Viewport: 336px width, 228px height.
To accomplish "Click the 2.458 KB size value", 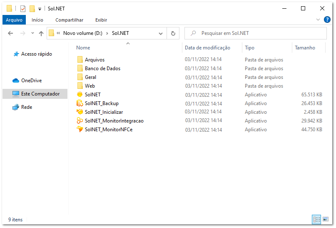I will point(313,112).
